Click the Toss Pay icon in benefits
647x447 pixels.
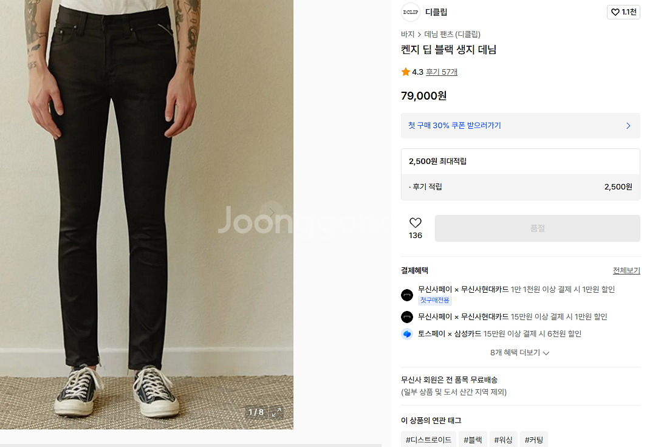tap(407, 334)
